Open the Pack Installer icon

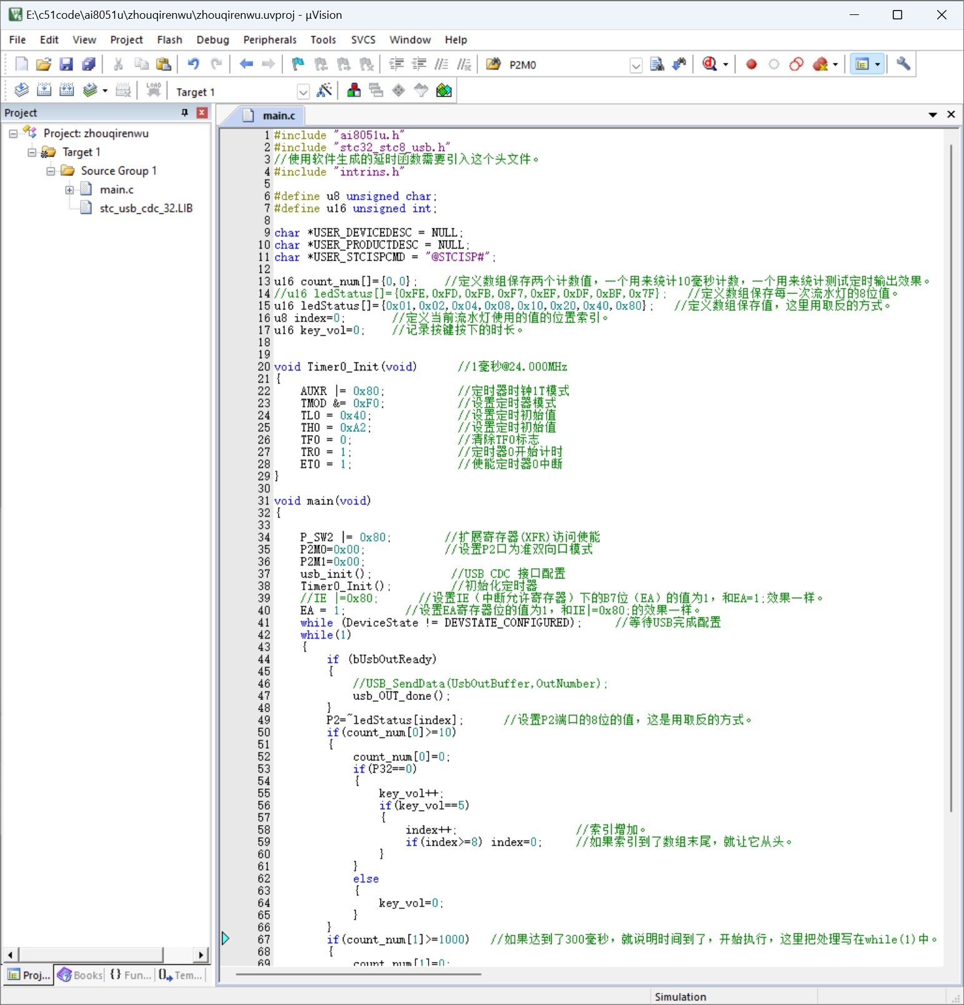tap(444, 91)
